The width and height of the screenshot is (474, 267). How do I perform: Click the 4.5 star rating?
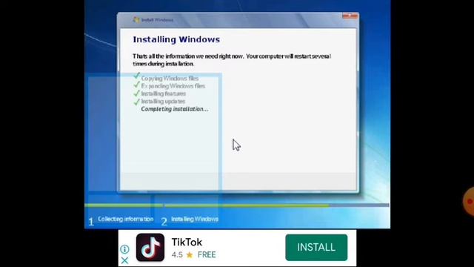pos(182,255)
